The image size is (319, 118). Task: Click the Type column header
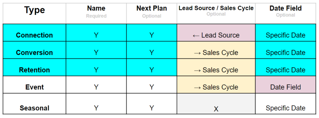click(x=34, y=10)
